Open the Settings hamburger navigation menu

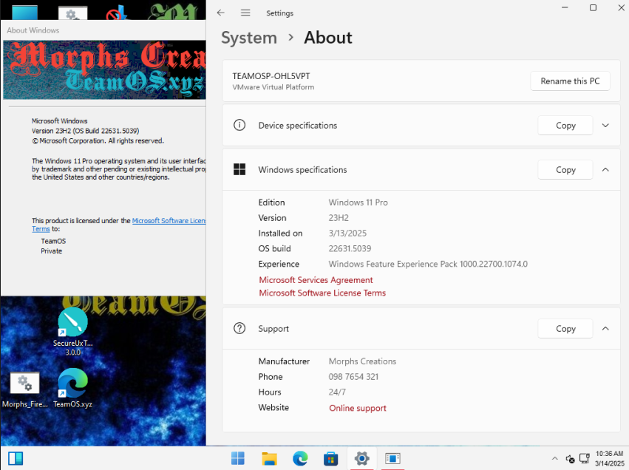click(x=245, y=13)
